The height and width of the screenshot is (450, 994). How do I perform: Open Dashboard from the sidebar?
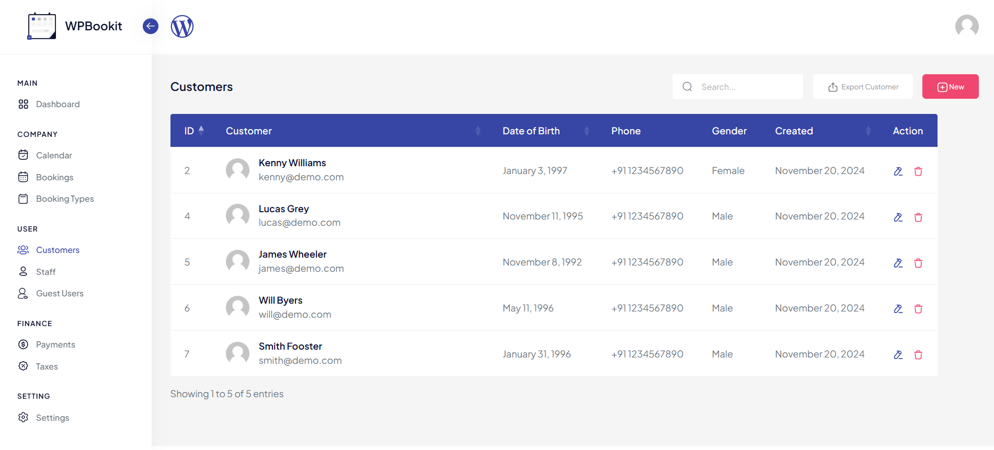58,105
